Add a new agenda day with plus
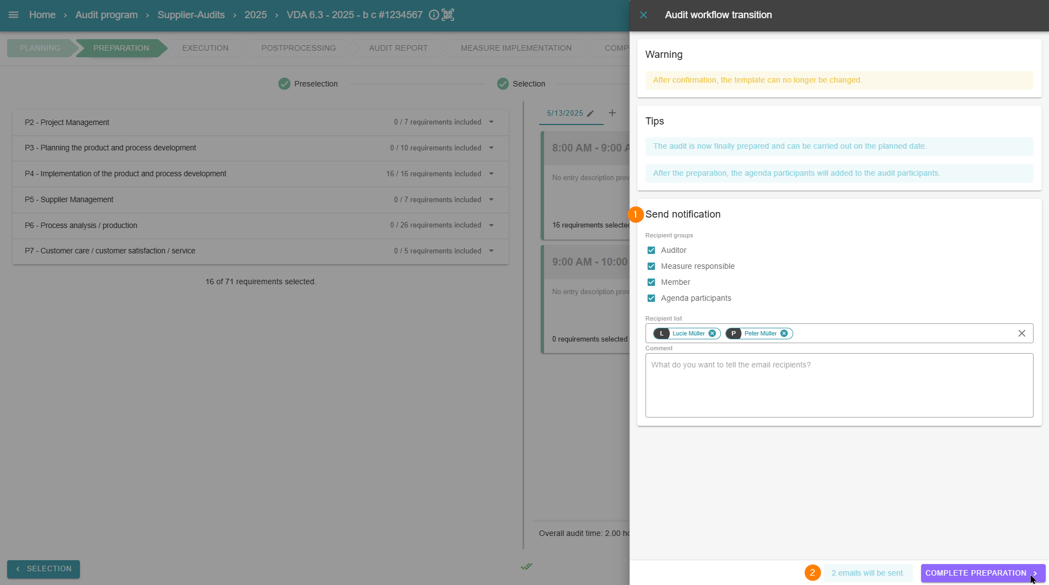Screen dimensions: 1049x585 point(612,113)
